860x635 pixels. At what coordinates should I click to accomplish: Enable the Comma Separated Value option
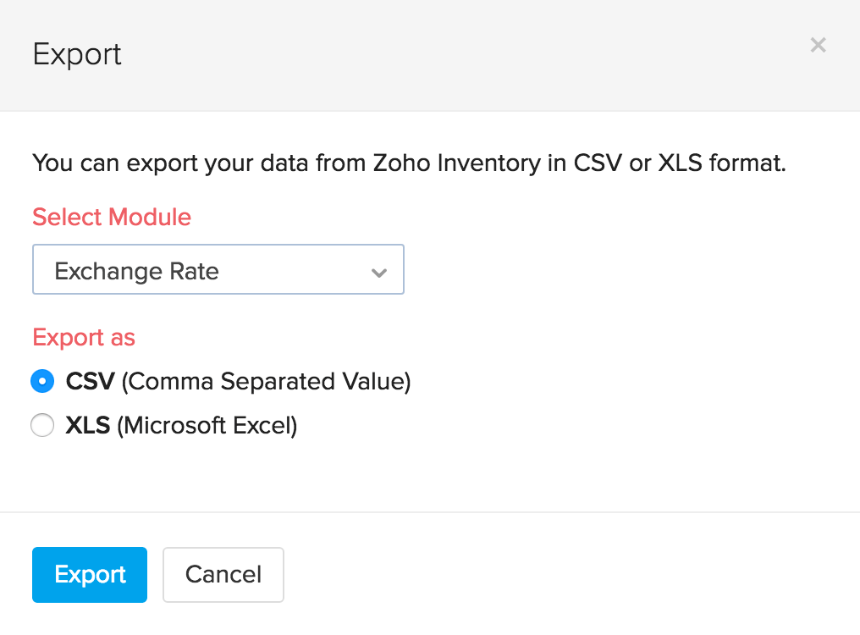point(42,381)
